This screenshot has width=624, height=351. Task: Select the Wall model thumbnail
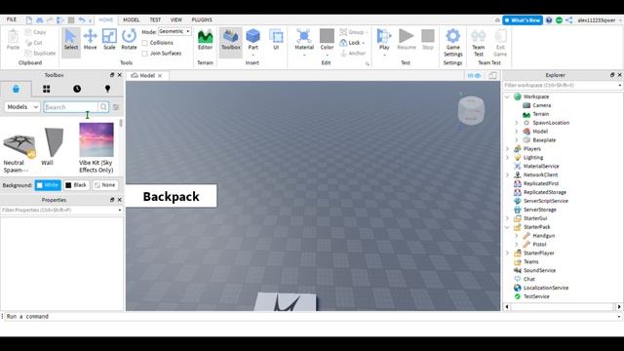(x=54, y=142)
